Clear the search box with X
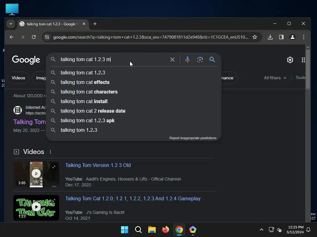The width and height of the screenshot is (317, 237). 172,60
